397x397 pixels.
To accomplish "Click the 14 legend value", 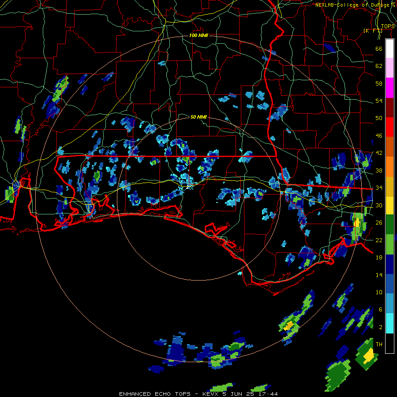I will (x=379, y=275).
